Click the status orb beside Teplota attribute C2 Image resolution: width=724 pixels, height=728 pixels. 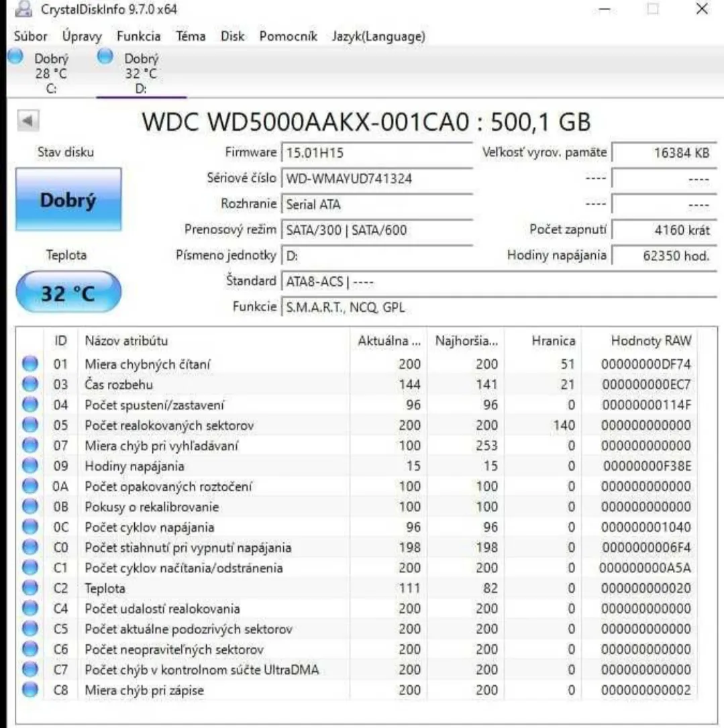pos(30,588)
